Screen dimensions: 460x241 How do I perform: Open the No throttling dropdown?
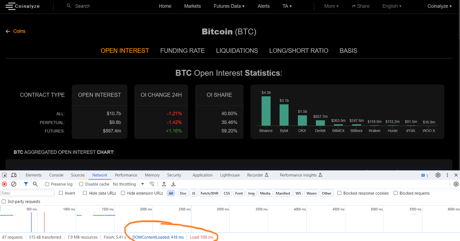coord(128,184)
